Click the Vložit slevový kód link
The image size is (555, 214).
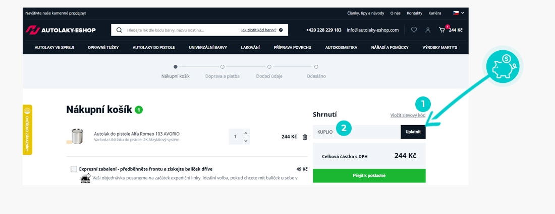(x=408, y=115)
